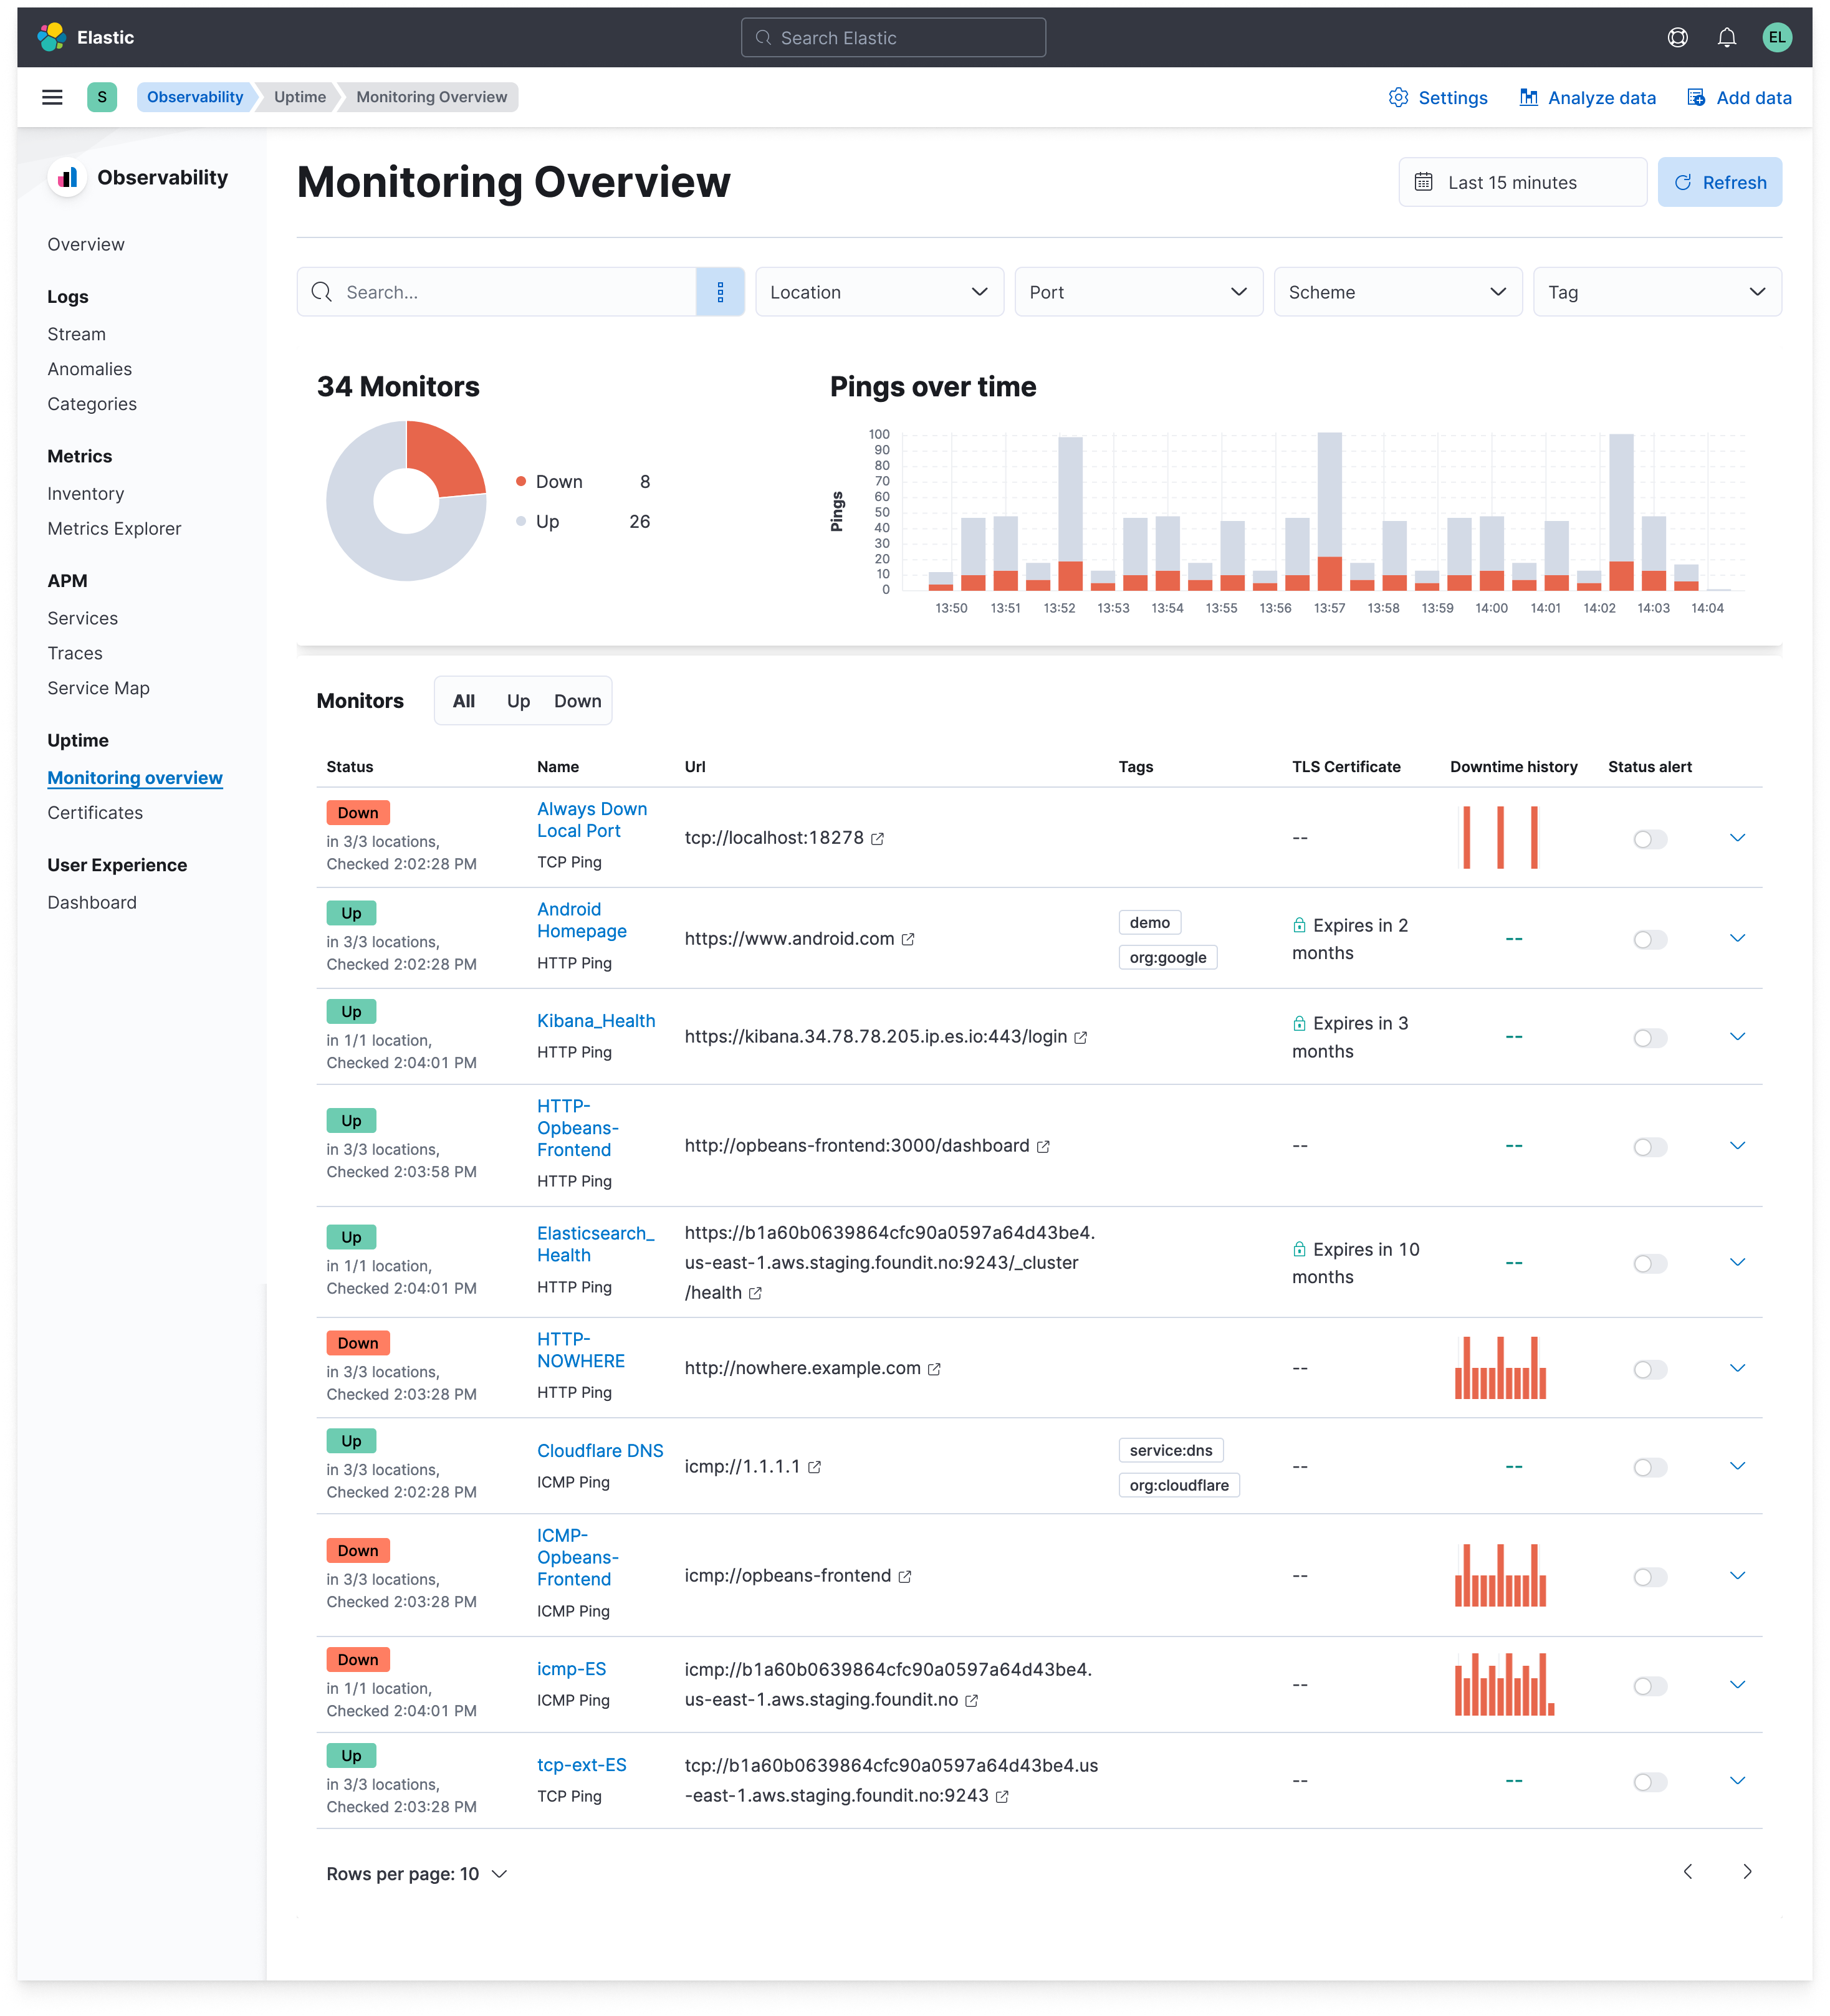Expand the HTTP-NOWHERE monitor row
The width and height of the screenshot is (1830, 2016).
point(1737,1368)
